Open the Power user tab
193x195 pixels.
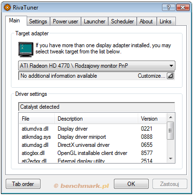click(65, 21)
